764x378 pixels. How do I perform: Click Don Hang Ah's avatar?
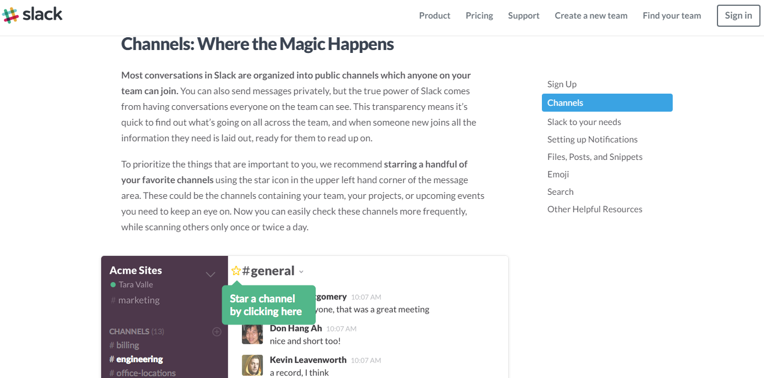[252, 334]
